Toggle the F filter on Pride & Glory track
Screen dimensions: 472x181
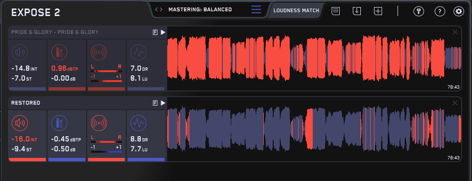point(155,32)
